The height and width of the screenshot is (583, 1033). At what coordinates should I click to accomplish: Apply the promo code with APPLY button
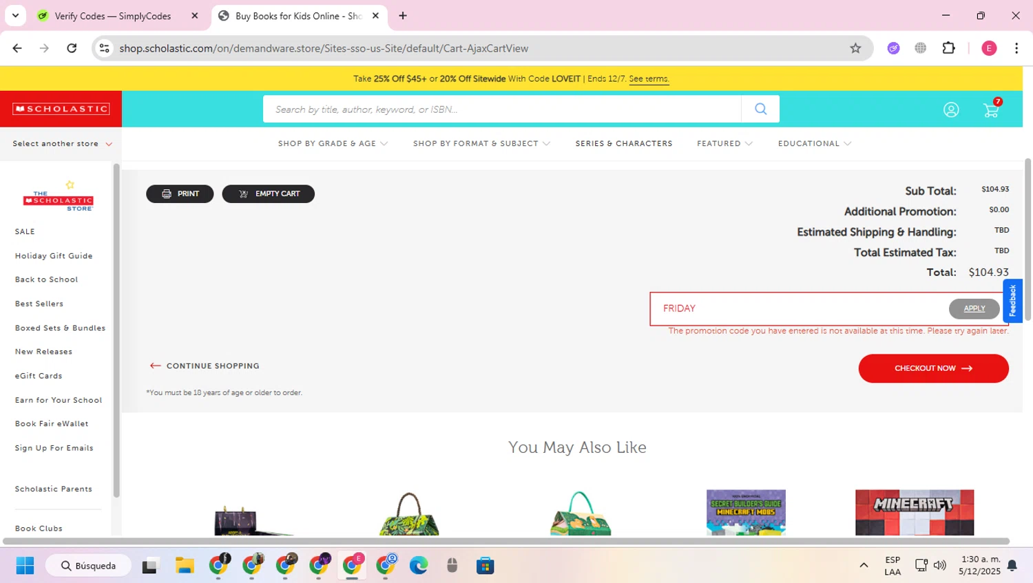coord(974,308)
